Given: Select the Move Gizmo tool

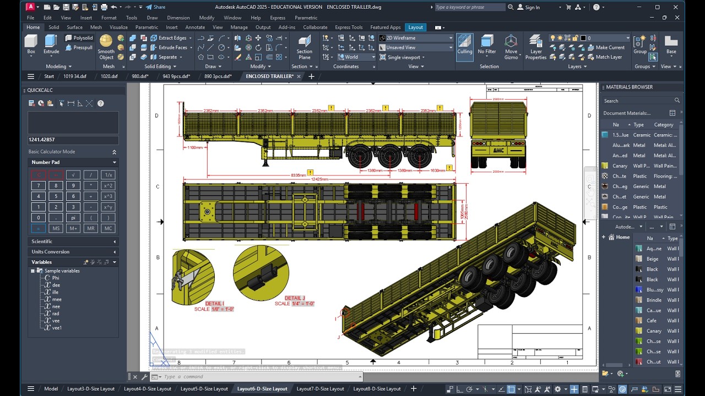Looking at the screenshot, I should tap(511, 47).
